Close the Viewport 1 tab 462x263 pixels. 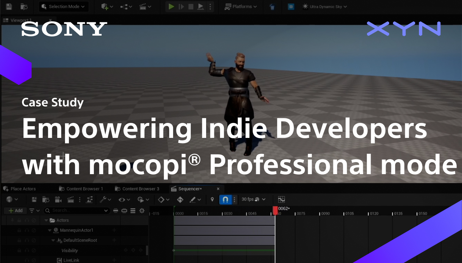click(x=50, y=20)
